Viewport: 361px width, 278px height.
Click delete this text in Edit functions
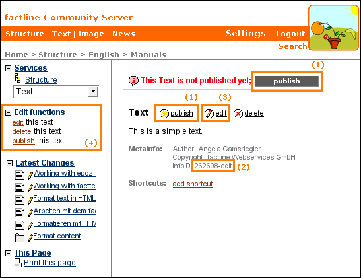pyautogui.click(x=22, y=131)
